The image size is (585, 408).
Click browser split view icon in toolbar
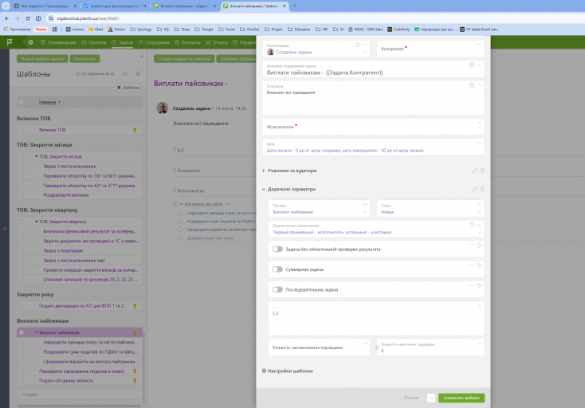coord(38,18)
